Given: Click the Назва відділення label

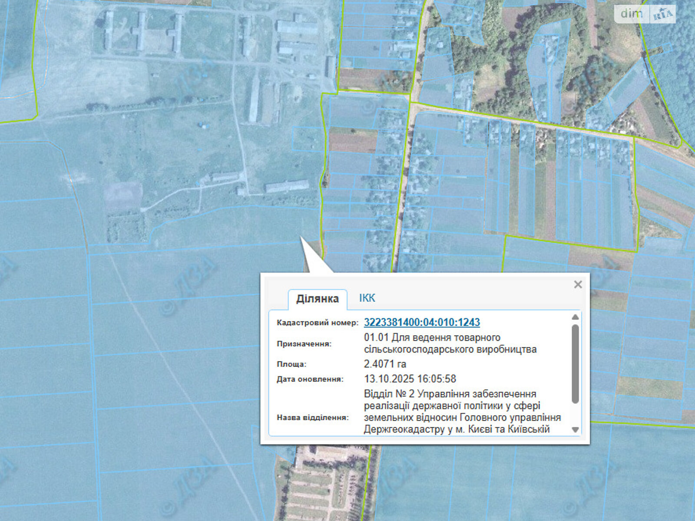Looking at the screenshot, I should click(312, 418).
